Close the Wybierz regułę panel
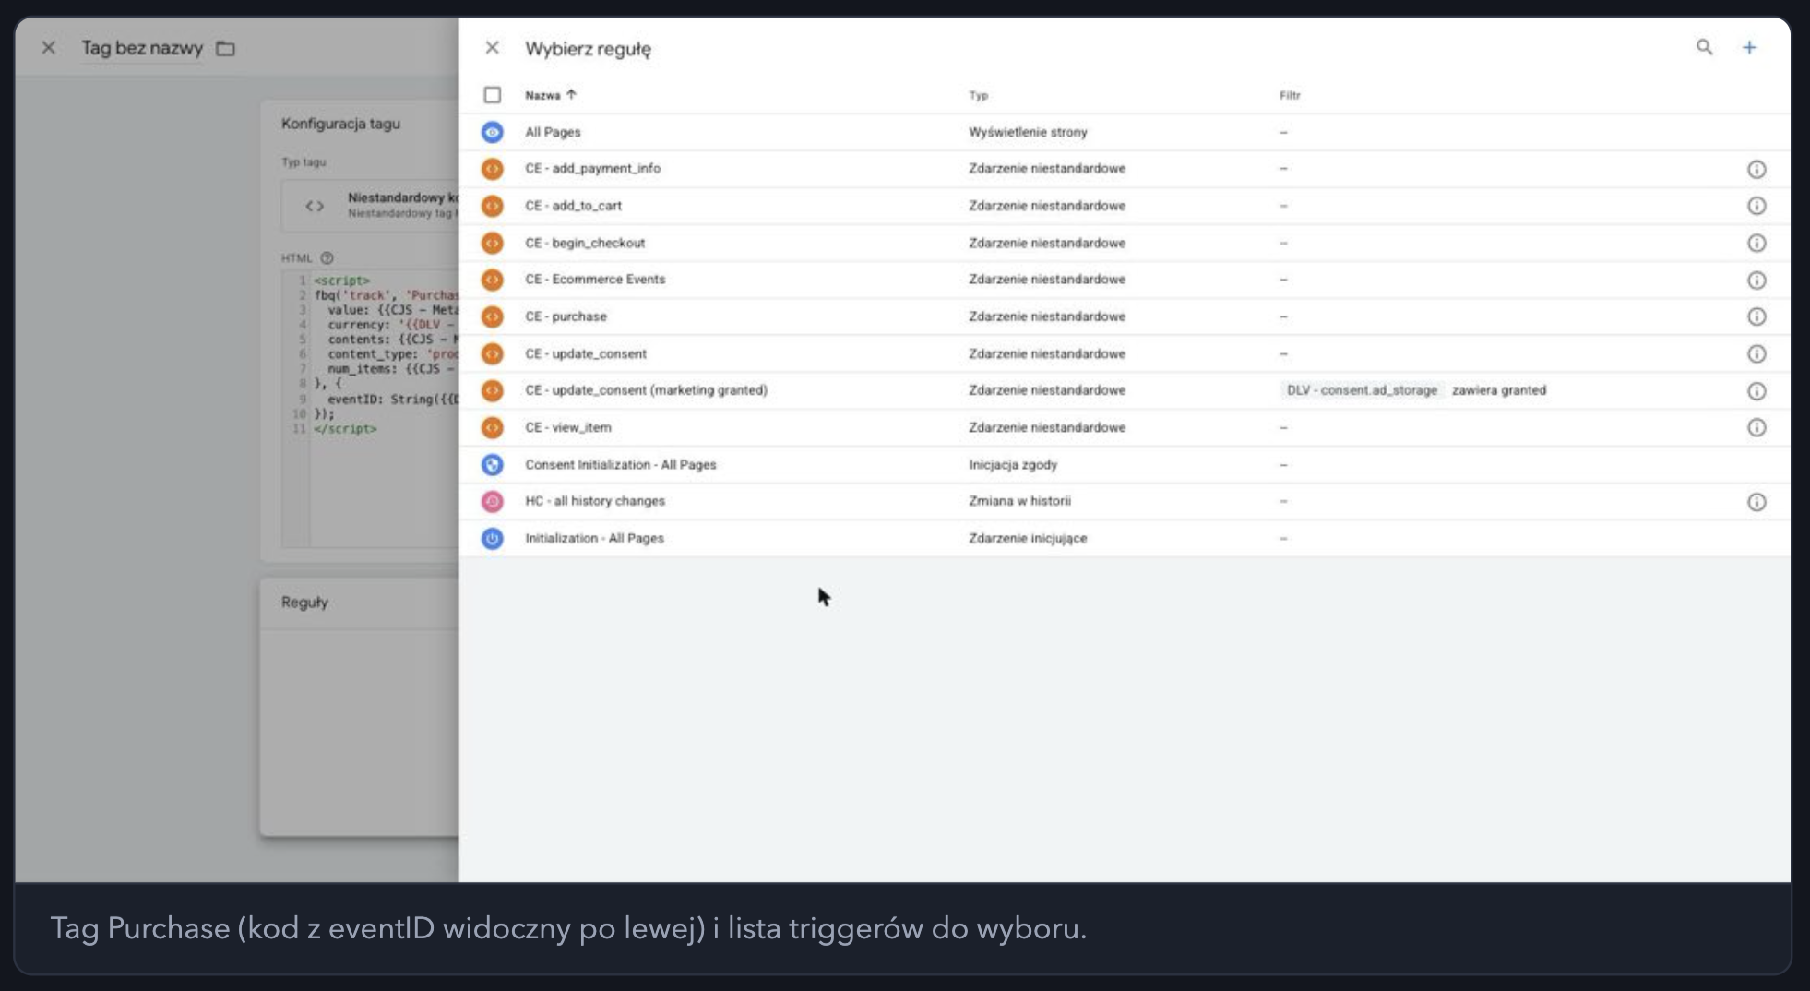Screen dimensions: 1810x991 pyautogui.click(x=493, y=47)
